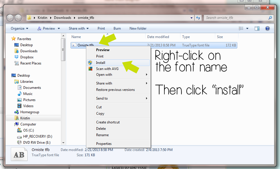Click the search magnifier icon
The image size is (280, 169).
(270, 18)
